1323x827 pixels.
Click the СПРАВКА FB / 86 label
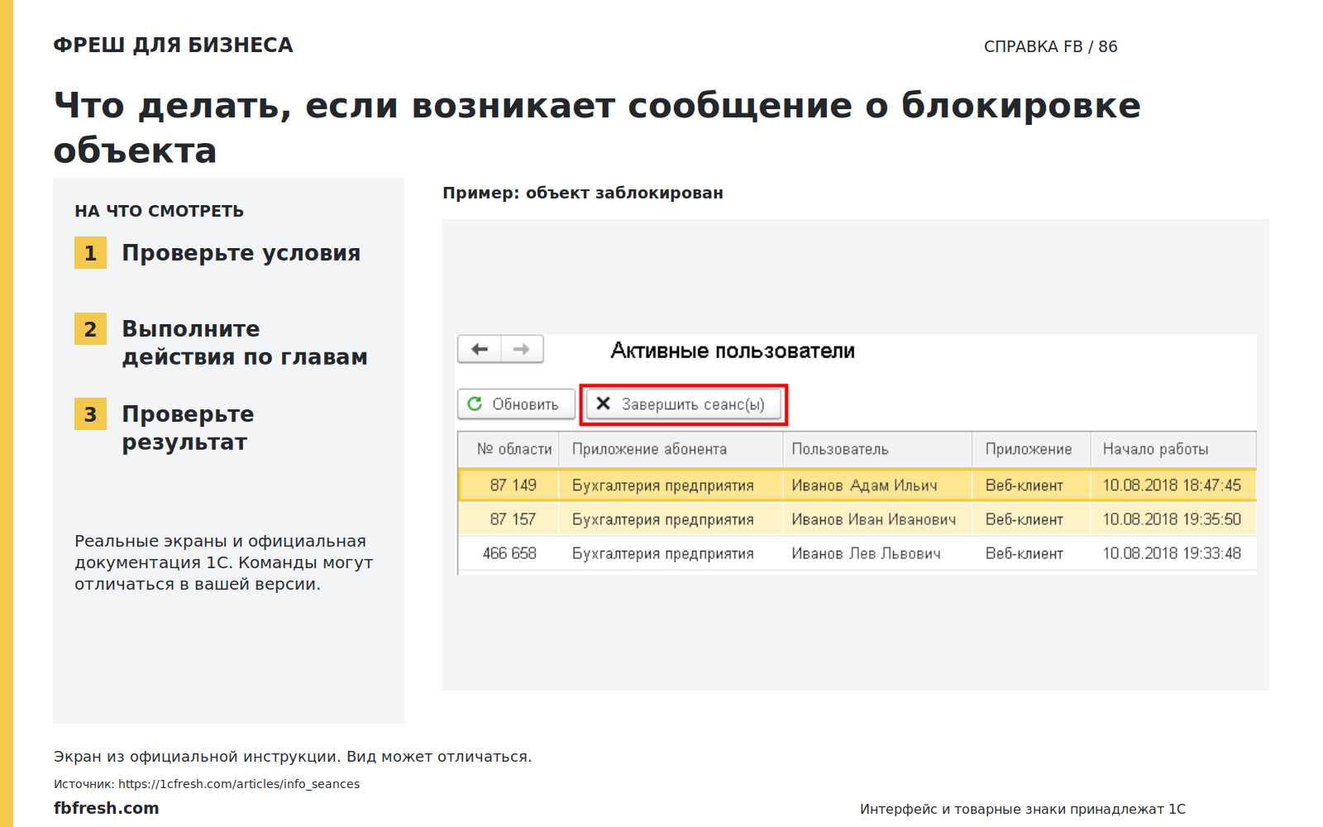tap(1050, 46)
